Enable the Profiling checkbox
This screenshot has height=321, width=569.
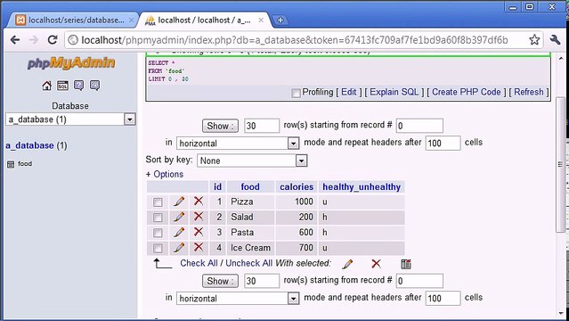point(297,93)
